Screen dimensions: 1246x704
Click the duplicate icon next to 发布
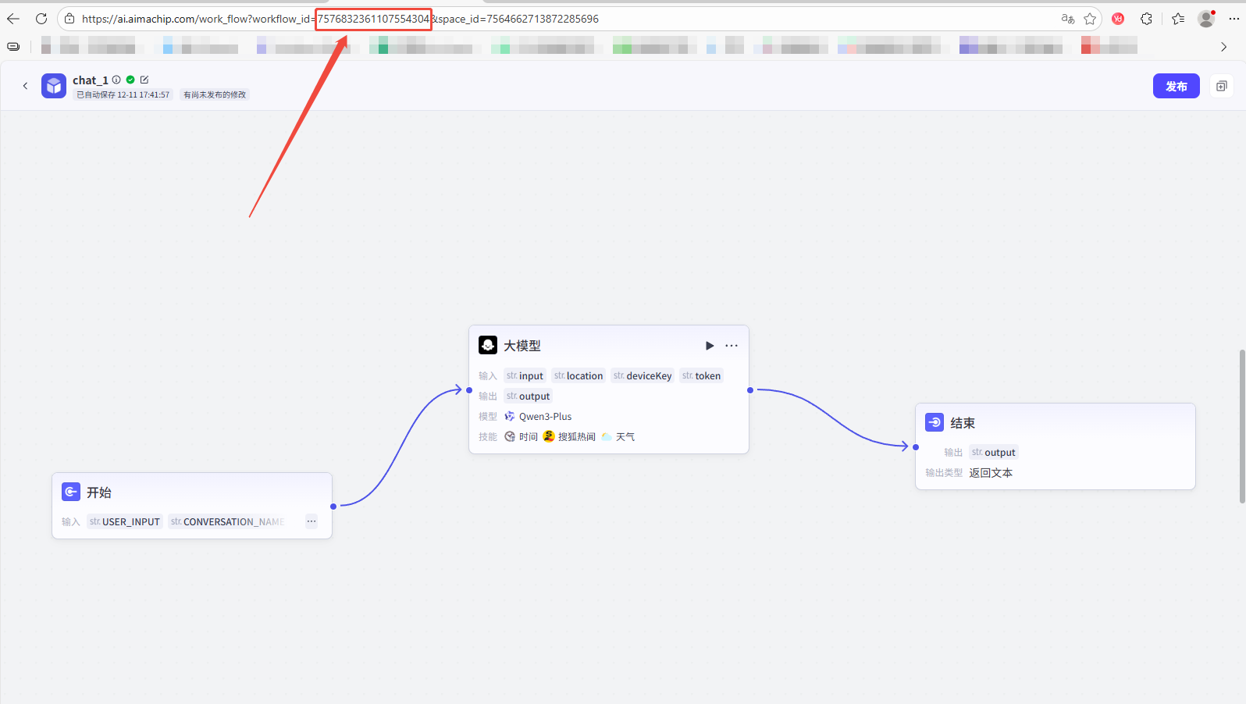pos(1221,86)
